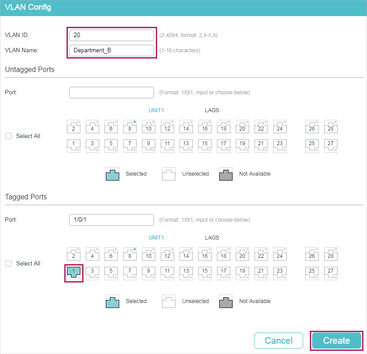Check Select All for Tagged Ports
The width and height of the screenshot is (367, 354).
pos(8,263)
